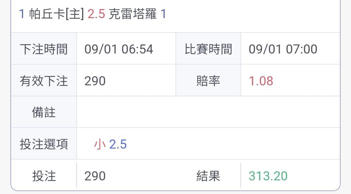
Task: Click the match time 09/01 07:00
Action: pos(283,49)
